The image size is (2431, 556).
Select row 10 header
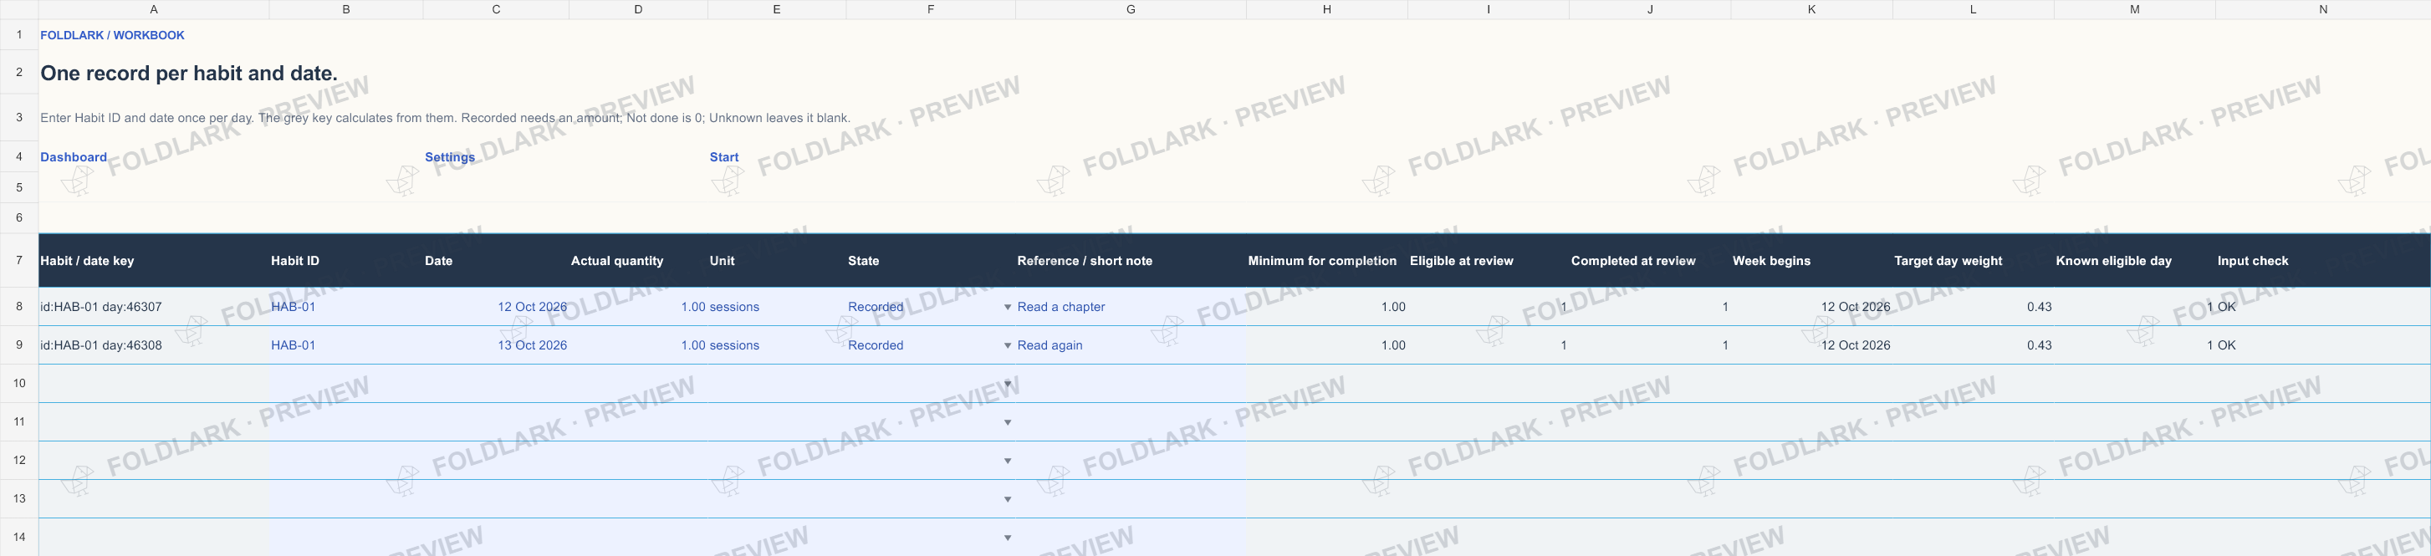(19, 383)
